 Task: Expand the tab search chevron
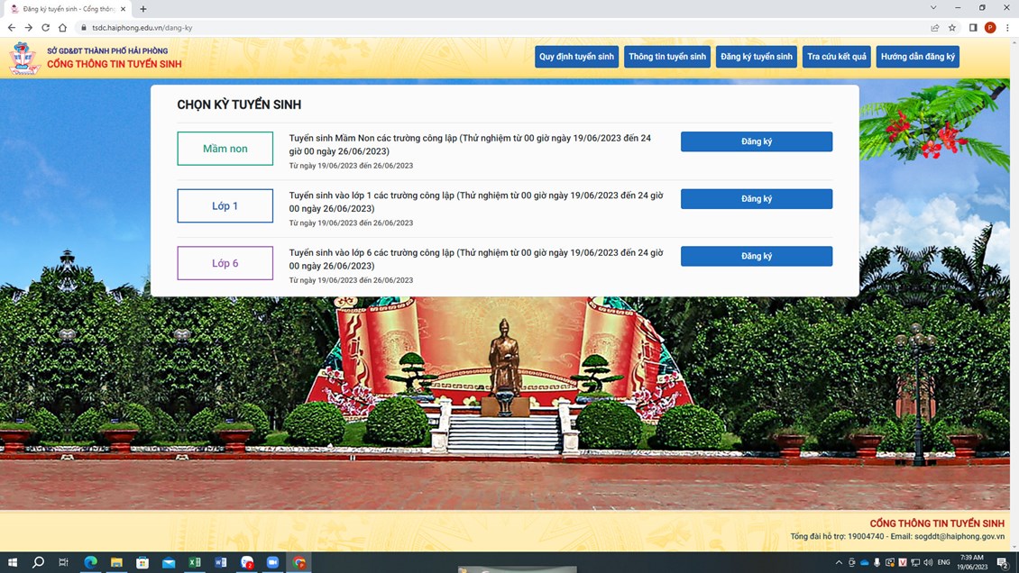tap(933, 8)
